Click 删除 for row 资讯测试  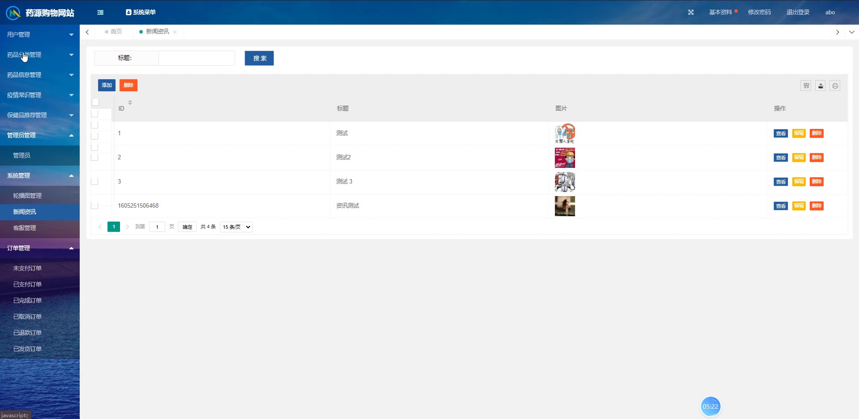click(816, 206)
